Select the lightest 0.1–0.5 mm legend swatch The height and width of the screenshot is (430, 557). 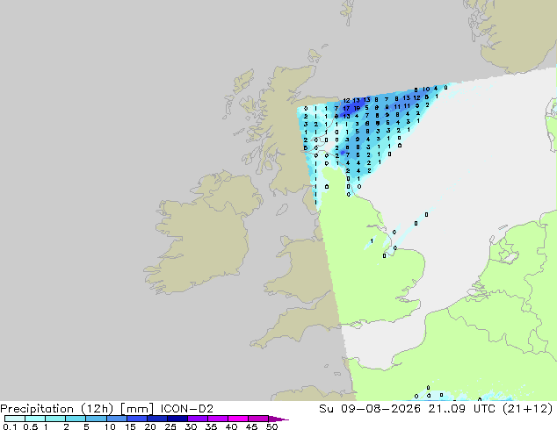[x=15, y=419]
